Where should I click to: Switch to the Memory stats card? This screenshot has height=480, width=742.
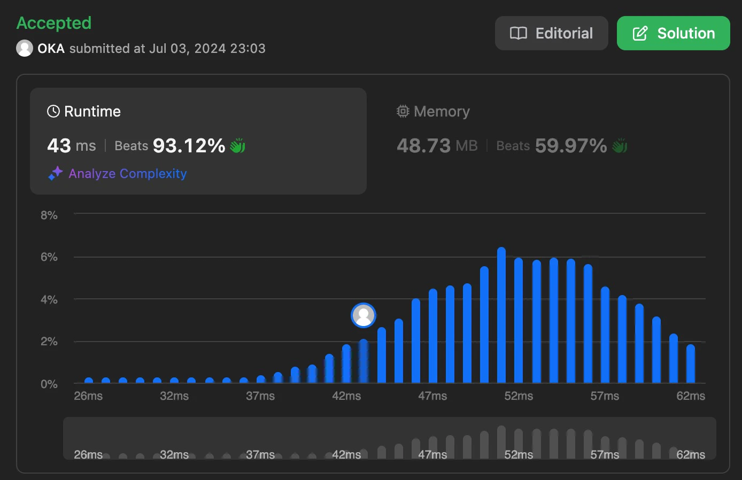tap(547, 141)
